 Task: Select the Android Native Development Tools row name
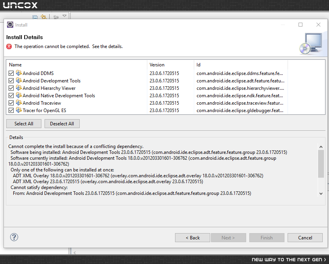click(x=59, y=96)
